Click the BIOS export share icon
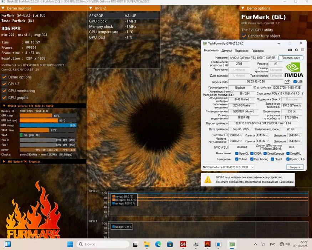The width and height of the screenshot is (312, 250). coord(287,82)
